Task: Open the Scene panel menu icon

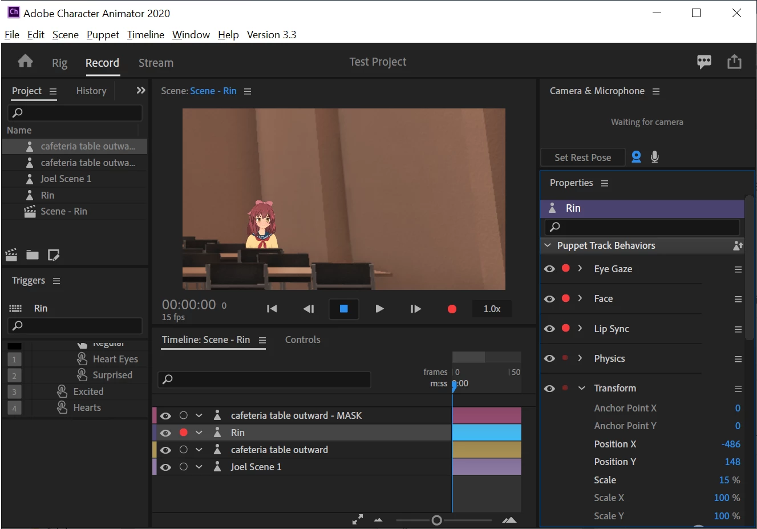Action: tap(248, 91)
